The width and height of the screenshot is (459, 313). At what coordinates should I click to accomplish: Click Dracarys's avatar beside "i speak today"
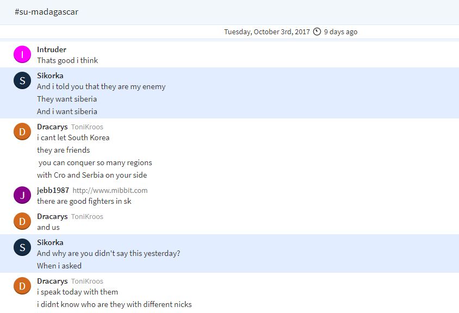pyautogui.click(x=22, y=286)
